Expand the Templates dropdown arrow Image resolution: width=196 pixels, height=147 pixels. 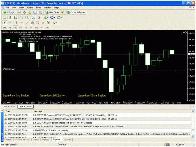[61, 18]
